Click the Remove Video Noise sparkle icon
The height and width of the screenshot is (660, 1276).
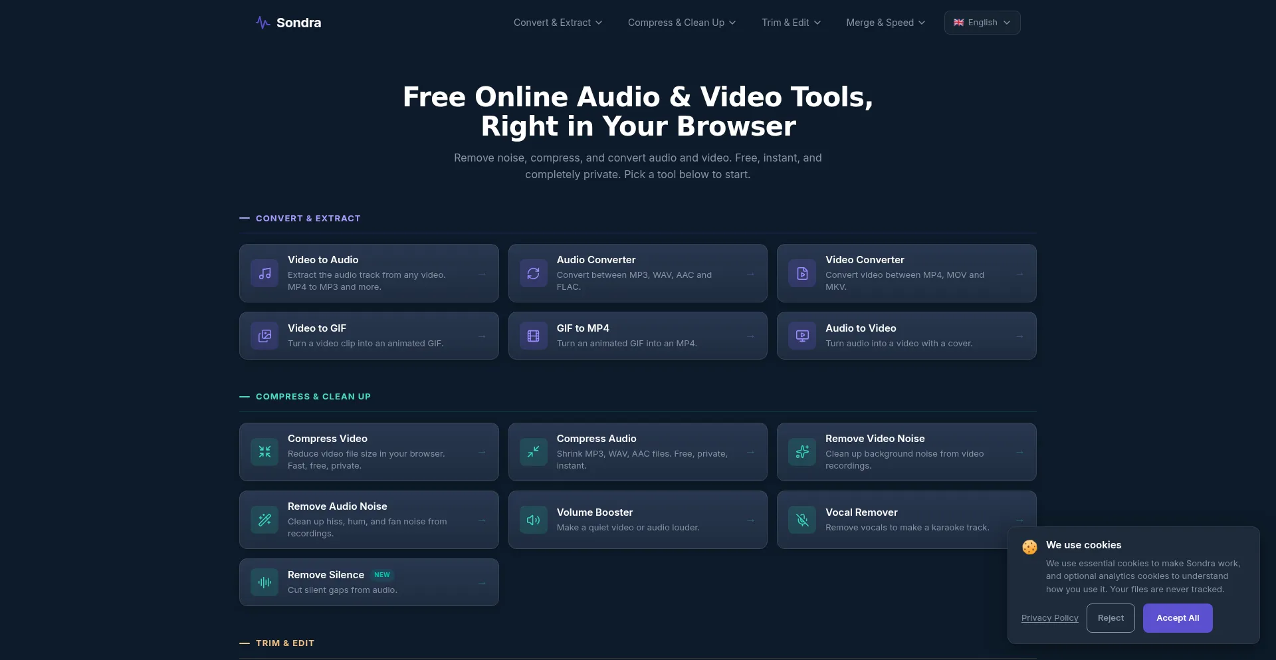[x=802, y=452]
